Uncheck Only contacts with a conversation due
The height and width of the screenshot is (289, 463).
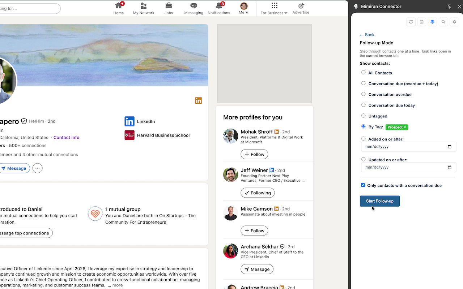point(363,185)
